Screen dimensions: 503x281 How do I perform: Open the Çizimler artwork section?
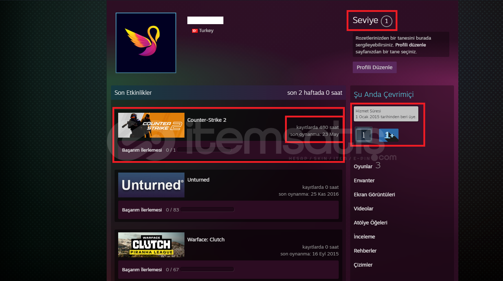pyautogui.click(x=363, y=265)
